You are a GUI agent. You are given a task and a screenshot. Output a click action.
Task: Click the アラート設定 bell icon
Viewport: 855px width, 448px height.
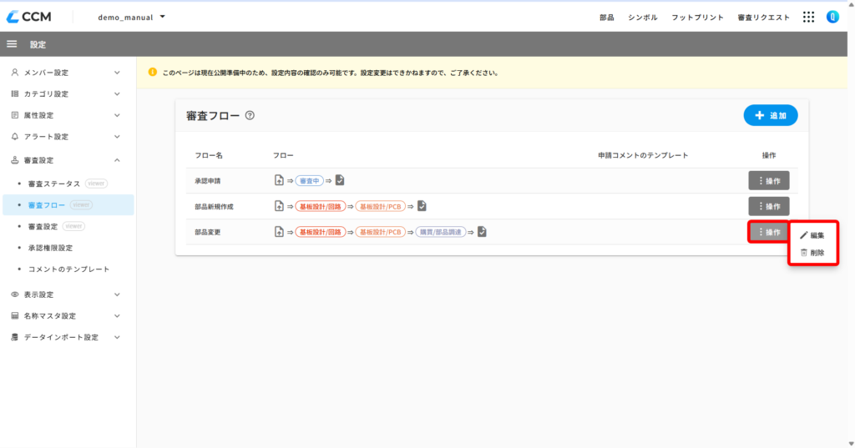[x=15, y=136]
